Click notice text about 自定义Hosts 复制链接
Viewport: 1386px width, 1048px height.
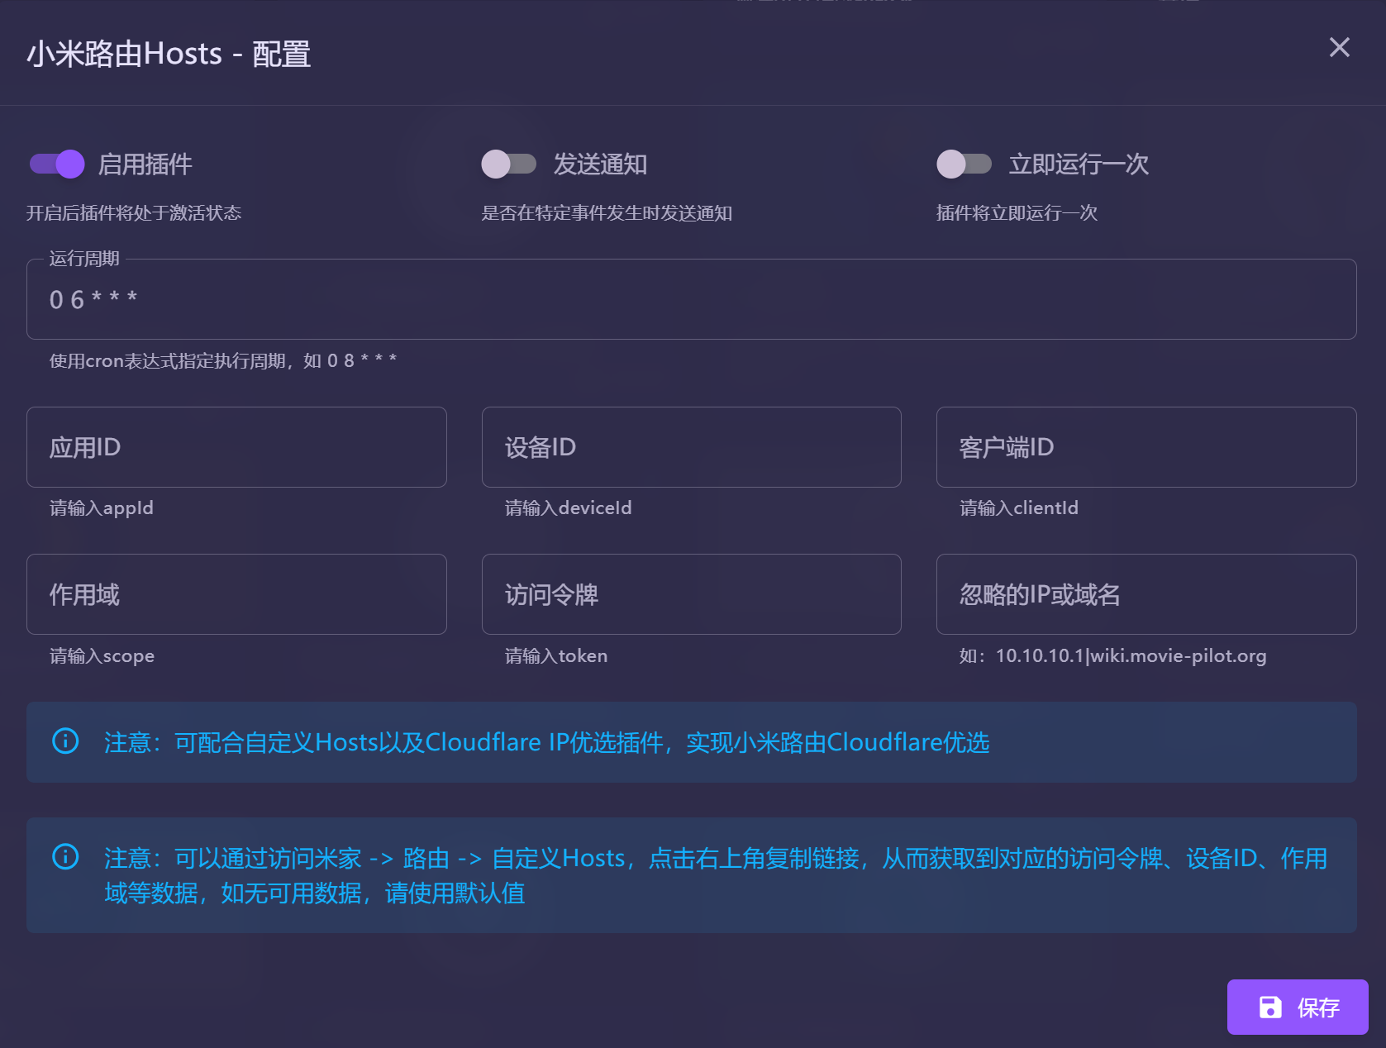click(x=716, y=875)
